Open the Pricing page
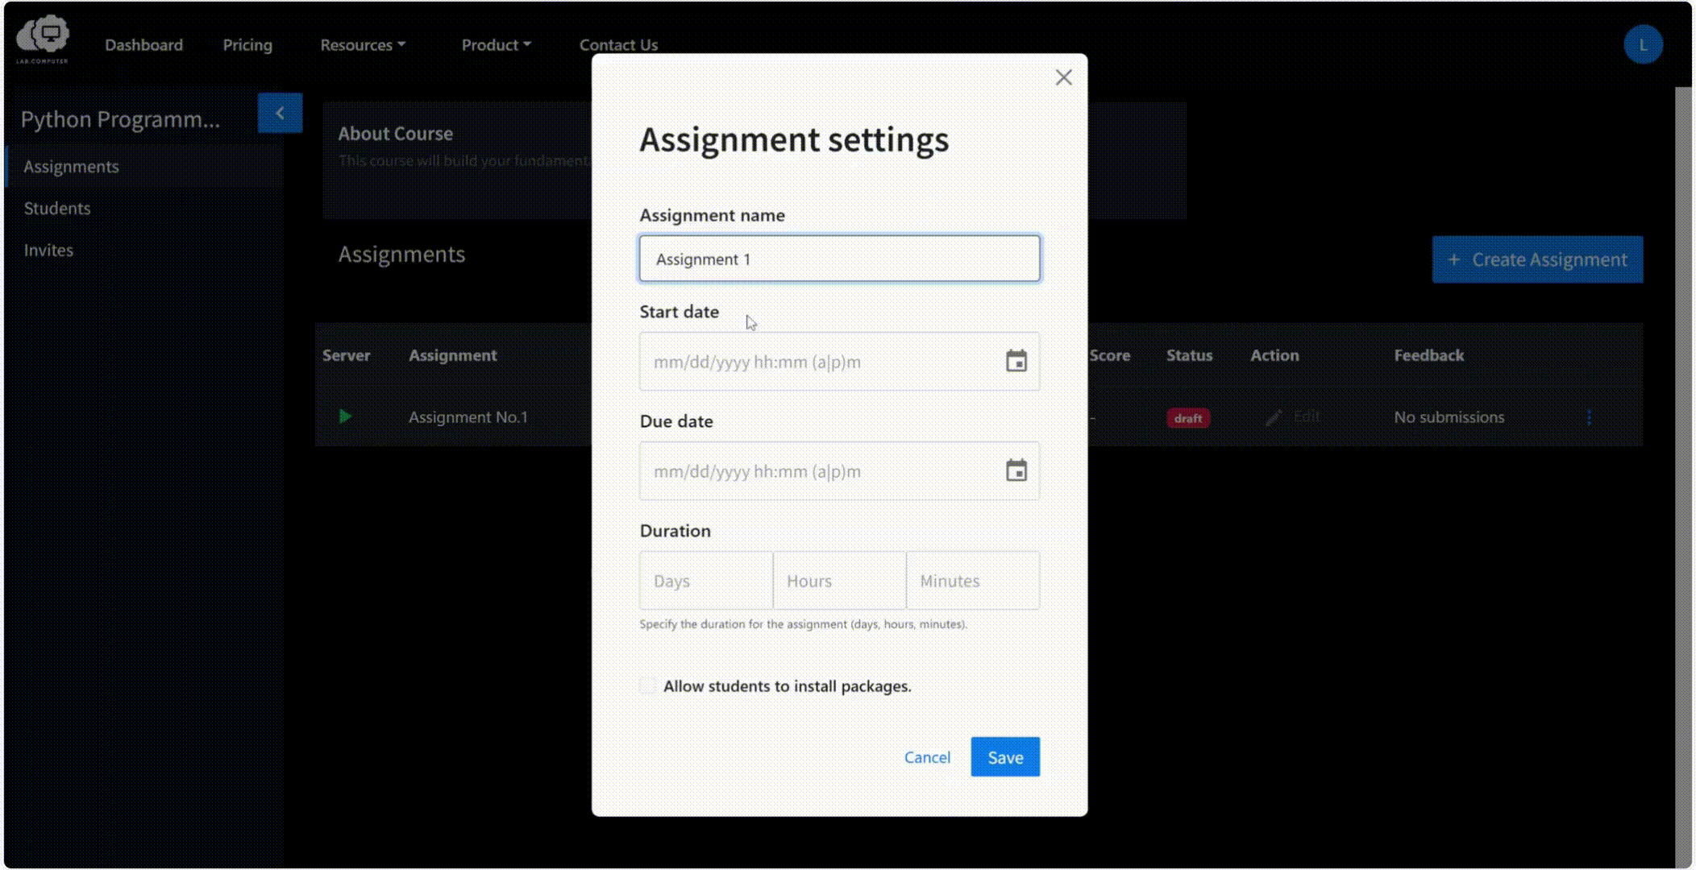Image resolution: width=1696 pixels, height=870 pixels. [x=247, y=45]
